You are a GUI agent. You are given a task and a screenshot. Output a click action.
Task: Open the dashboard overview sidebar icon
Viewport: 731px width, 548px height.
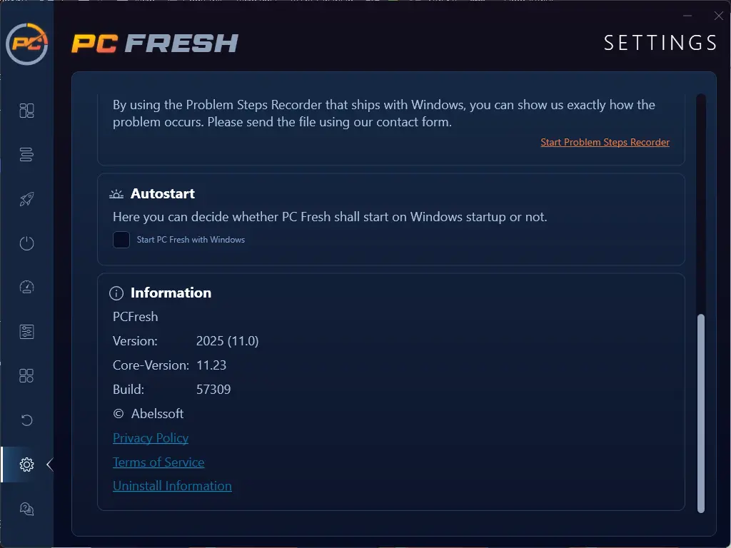26,111
